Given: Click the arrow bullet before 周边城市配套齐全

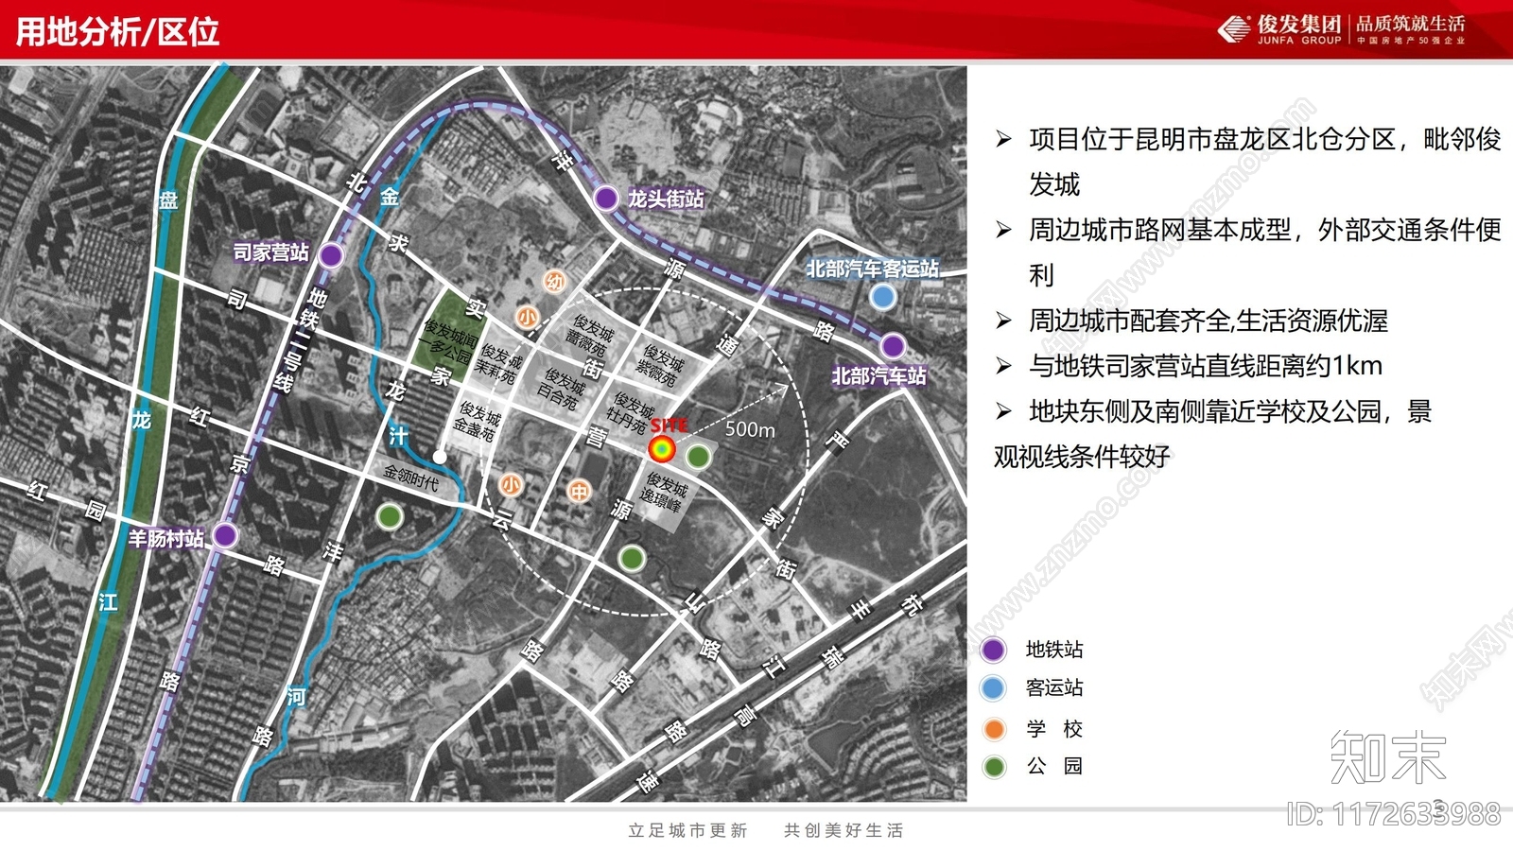Looking at the screenshot, I should pos(1003,321).
